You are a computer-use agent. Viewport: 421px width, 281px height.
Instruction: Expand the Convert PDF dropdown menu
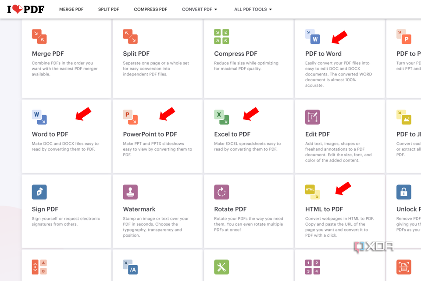click(200, 9)
